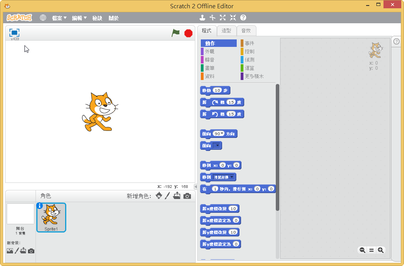Image resolution: width=404 pixels, height=266 pixels.
Task: Select the Shrink sprite tool
Action: (233, 17)
